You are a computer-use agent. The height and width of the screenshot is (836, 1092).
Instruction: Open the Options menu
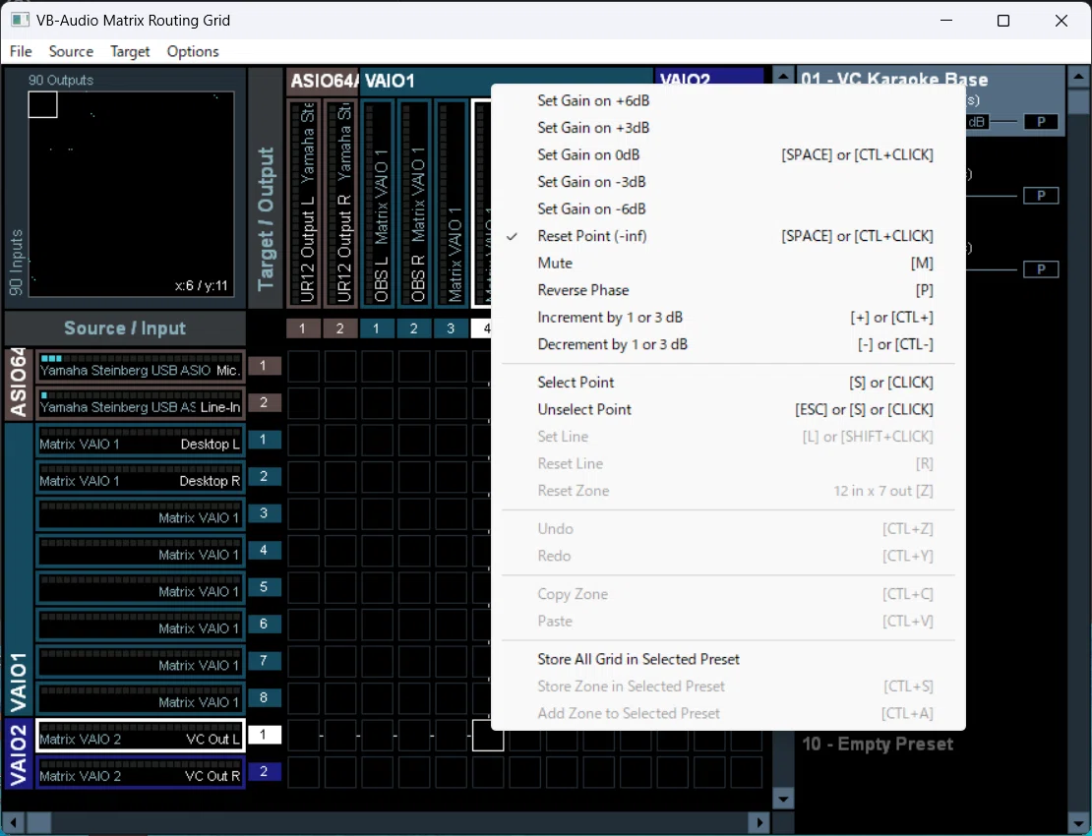coord(193,51)
